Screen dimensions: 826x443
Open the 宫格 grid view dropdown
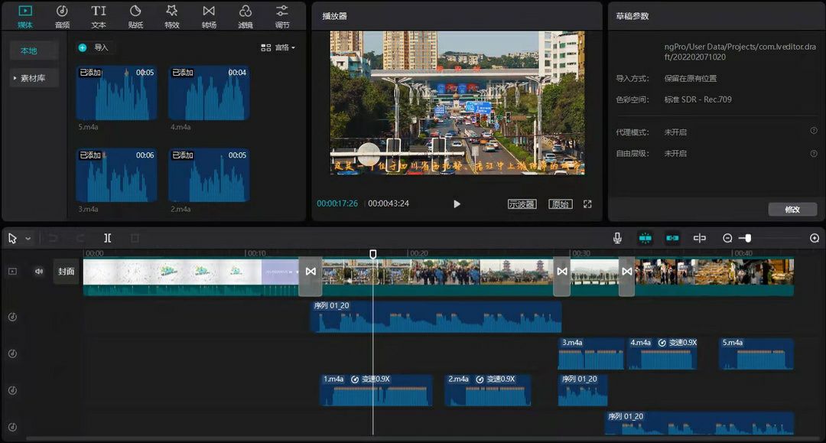click(278, 47)
